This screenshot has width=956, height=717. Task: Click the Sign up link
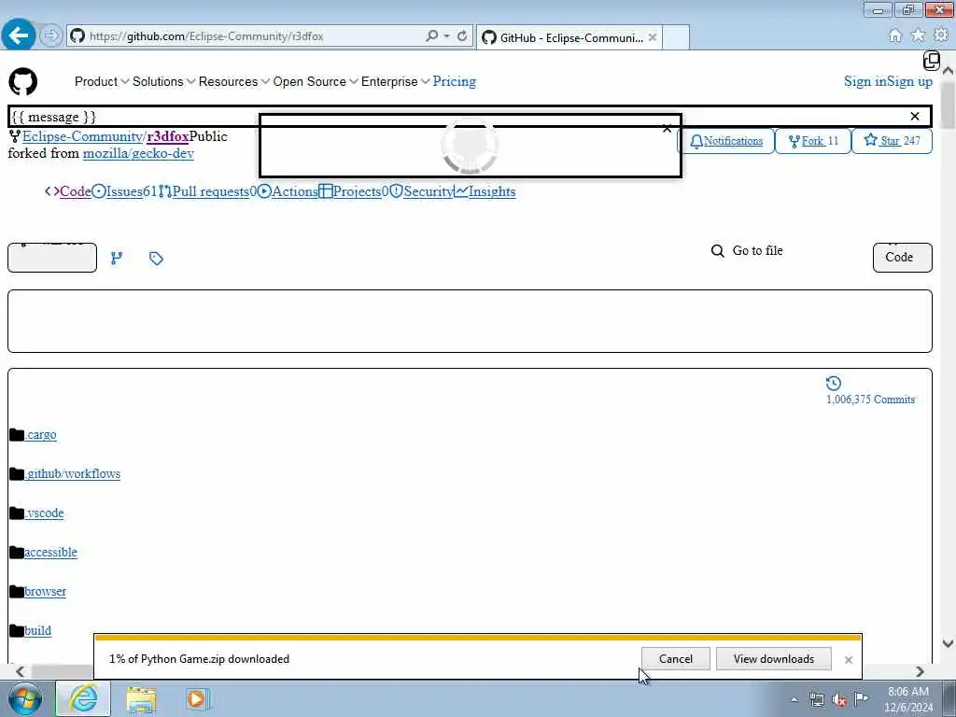tap(909, 81)
